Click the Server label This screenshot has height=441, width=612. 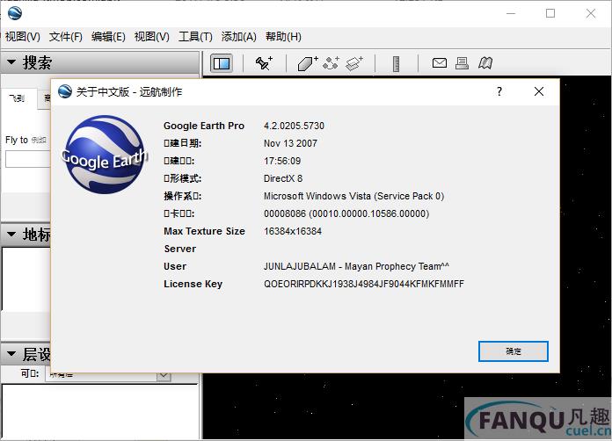(180, 249)
